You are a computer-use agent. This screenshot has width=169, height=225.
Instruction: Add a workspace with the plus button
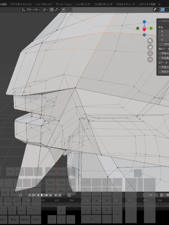(159, 4)
